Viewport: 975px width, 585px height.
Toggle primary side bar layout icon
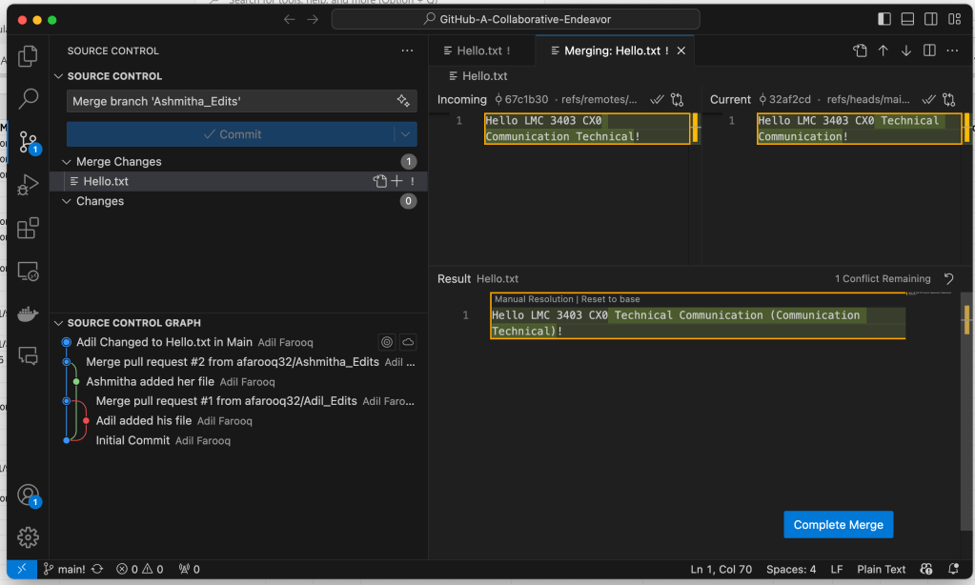tap(884, 19)
